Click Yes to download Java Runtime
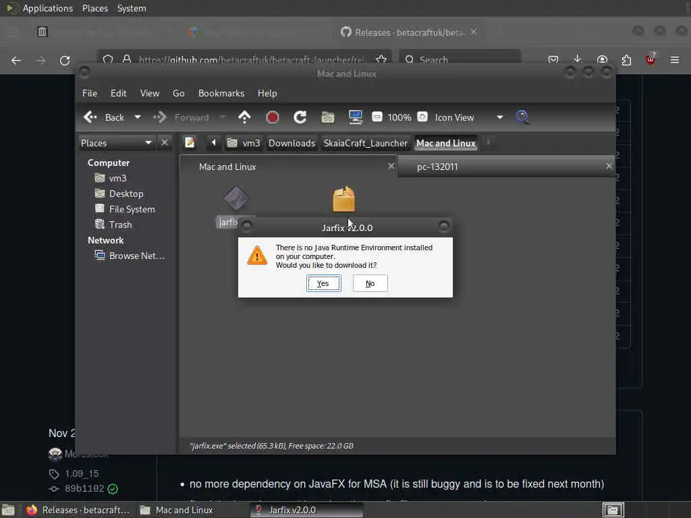691x518 pixels. pos(323,283)
